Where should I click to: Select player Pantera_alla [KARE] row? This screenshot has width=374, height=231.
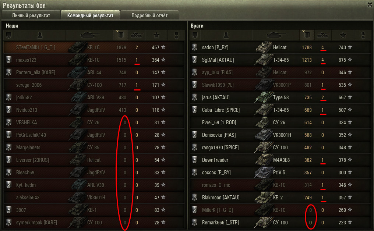pos(94,72)
